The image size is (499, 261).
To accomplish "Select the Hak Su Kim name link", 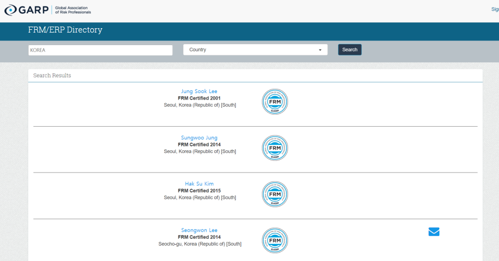I will 199,184.
